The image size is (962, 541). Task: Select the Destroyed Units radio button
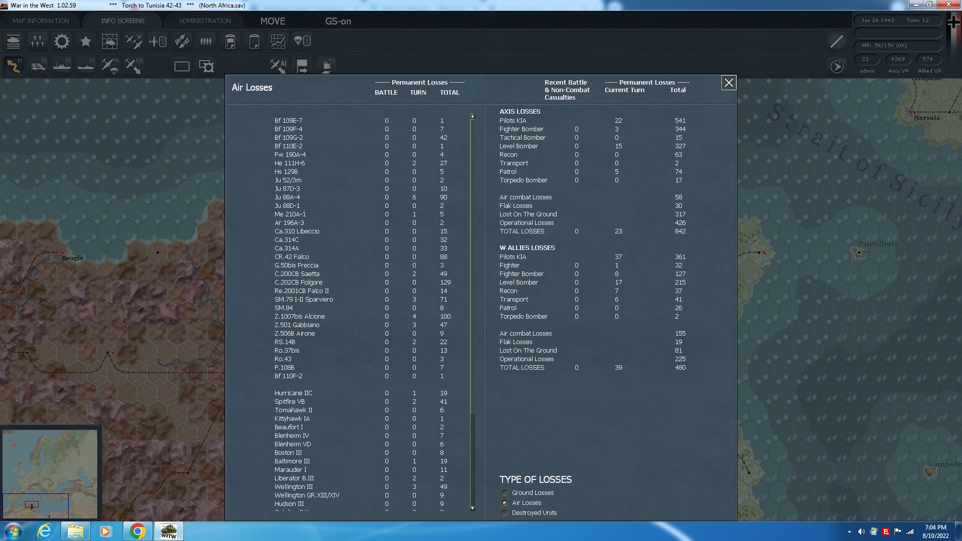[x=505, y=513]
